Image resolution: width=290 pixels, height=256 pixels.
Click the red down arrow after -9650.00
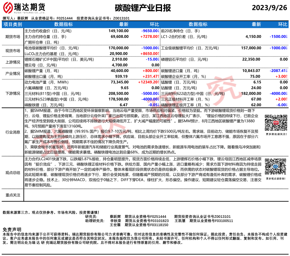tap(158, 31)
